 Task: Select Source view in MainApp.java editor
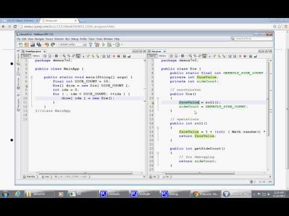[26, 56]
